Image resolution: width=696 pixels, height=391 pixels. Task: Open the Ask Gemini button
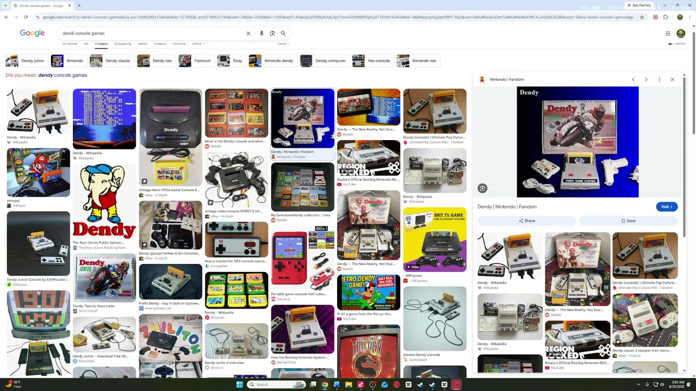pos(638,5)
